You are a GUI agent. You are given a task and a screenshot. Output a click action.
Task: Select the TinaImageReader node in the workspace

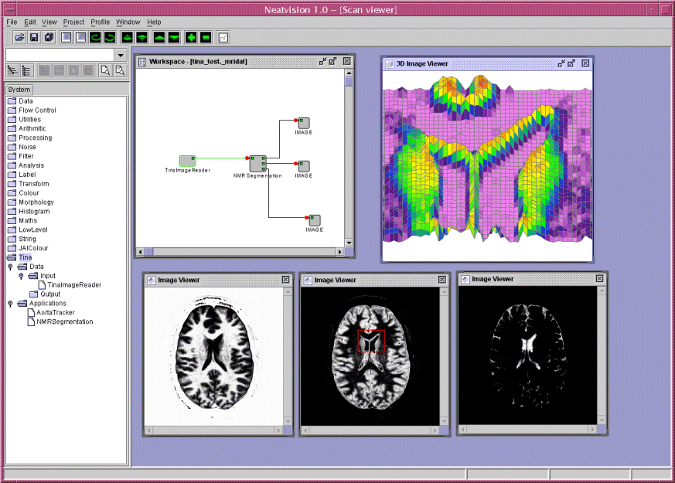tap(187, 161)
